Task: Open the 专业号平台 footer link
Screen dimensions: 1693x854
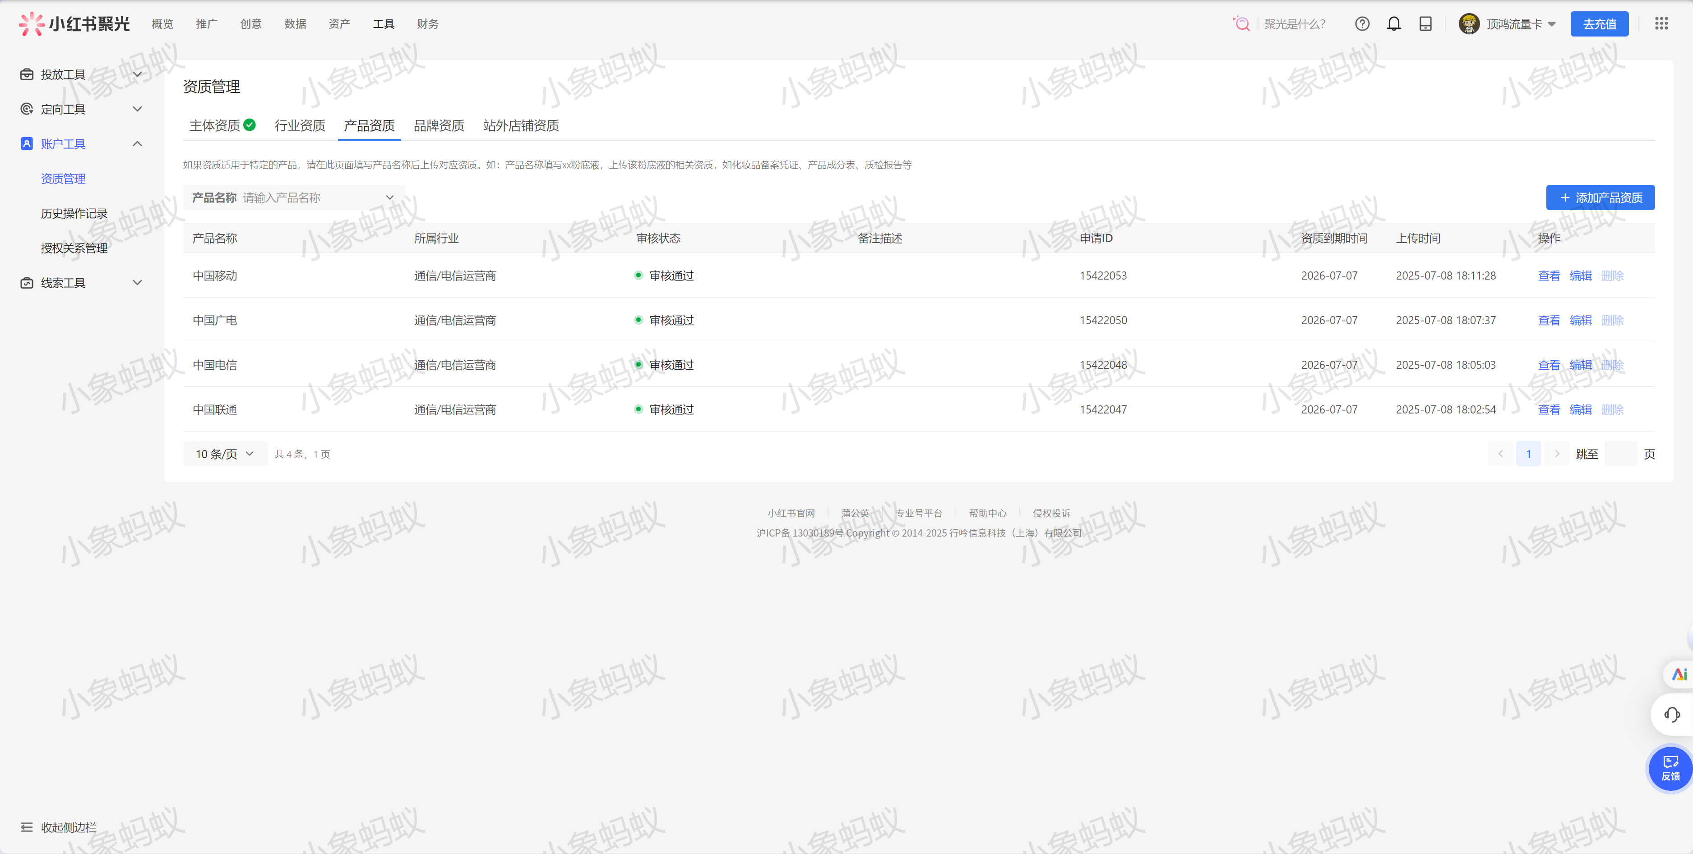Action: click(x=919, y=513)
